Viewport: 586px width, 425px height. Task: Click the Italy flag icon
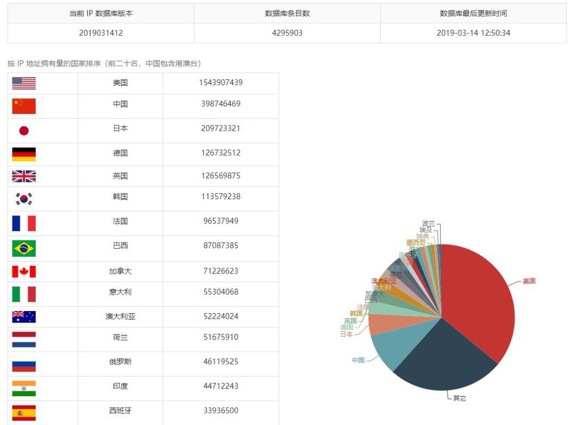[x=24, y=294]
